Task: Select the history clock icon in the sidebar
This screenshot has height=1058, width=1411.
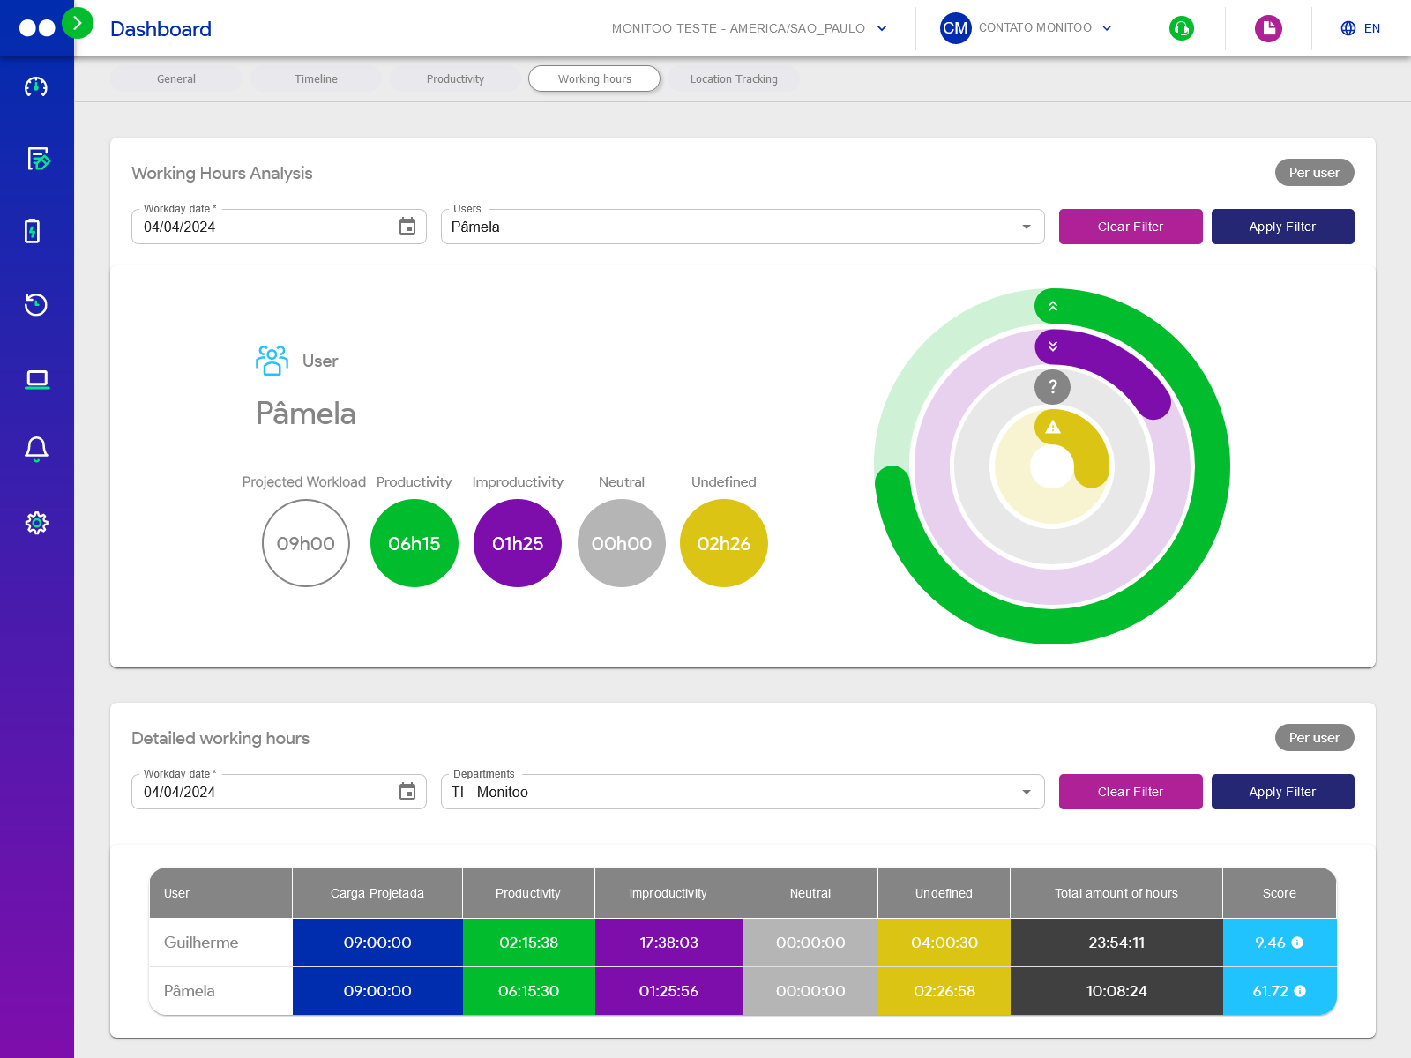Action: pyautogui.click(x=36, y=305)
